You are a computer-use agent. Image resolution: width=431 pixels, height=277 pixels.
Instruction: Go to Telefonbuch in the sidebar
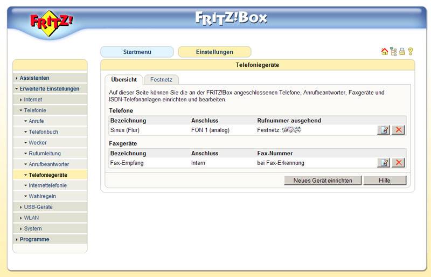pos(43,132)
